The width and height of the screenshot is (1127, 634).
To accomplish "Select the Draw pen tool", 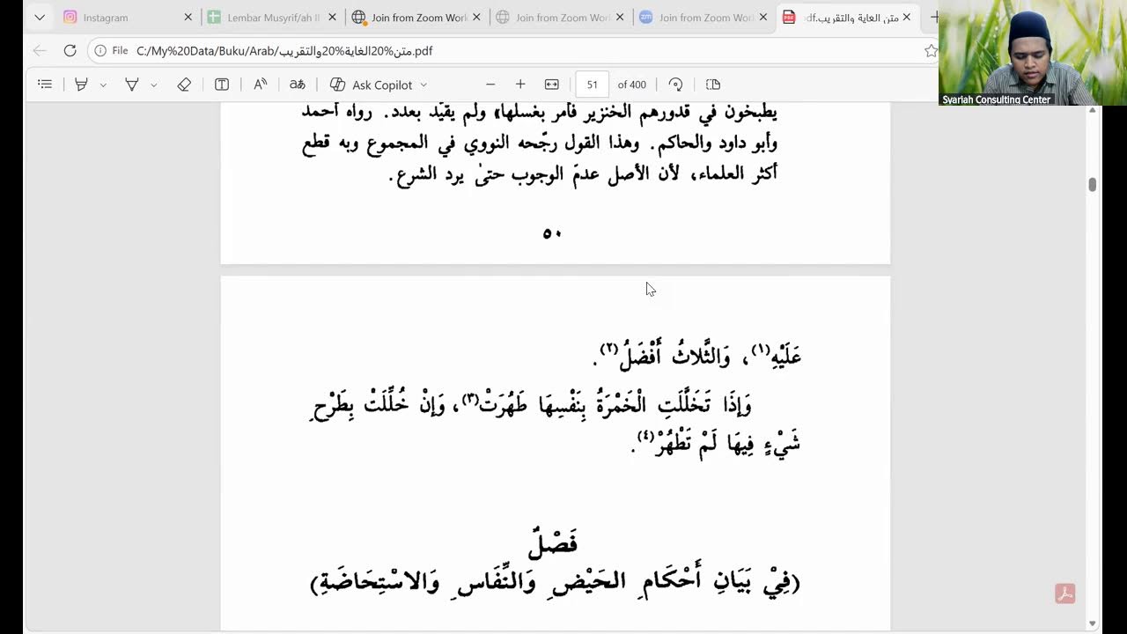I will [131, 85].
